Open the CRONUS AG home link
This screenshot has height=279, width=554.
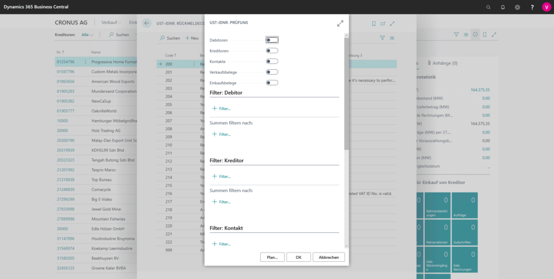[71, 22]
